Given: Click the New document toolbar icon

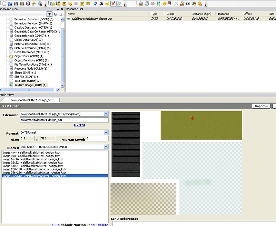Looking at the screenshot, I should 4,4.
